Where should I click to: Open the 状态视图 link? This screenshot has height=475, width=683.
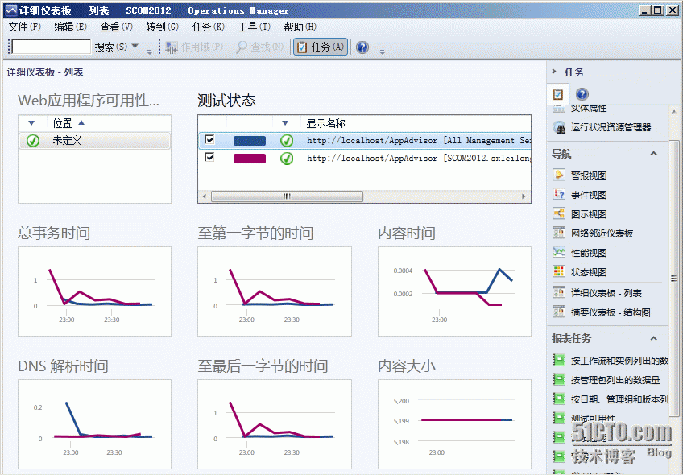(x=589, y=272)
